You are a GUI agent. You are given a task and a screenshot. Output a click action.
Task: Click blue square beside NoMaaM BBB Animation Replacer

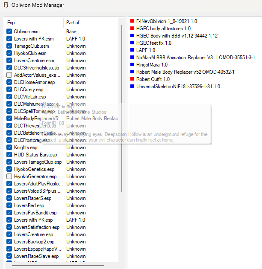coord(132,57)
